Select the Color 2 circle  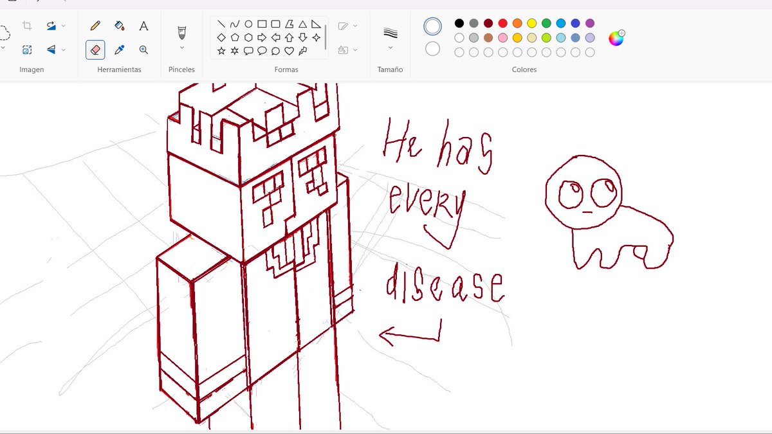click(433, 49)
